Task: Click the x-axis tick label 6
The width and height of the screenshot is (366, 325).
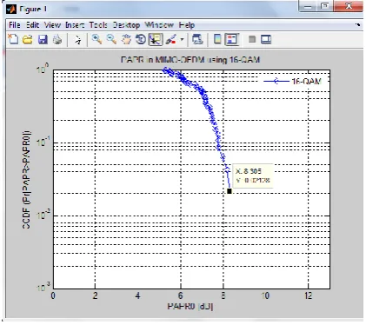Action: [x=180, y=295]
